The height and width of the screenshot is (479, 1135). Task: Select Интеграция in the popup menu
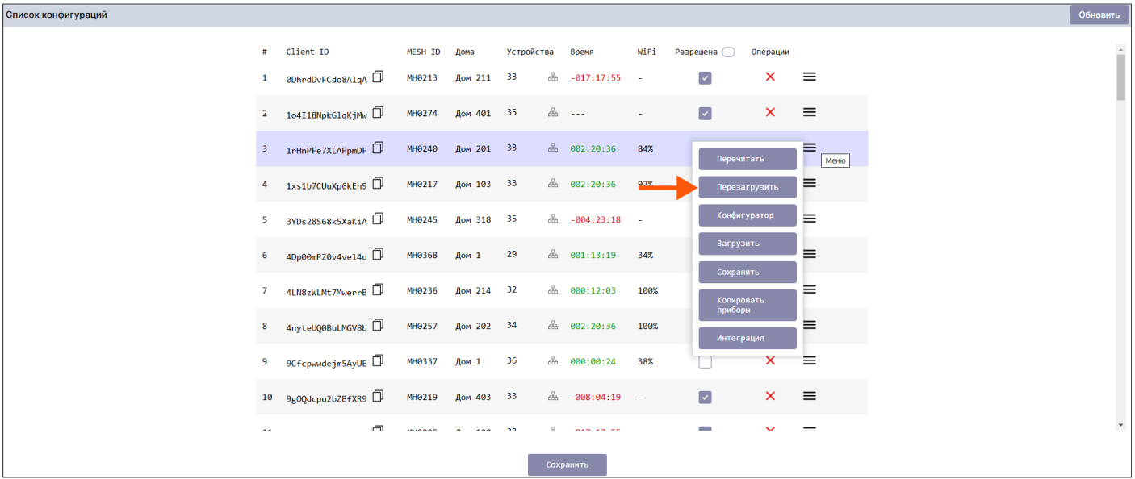pyautogui.click(x=747, y=338)
